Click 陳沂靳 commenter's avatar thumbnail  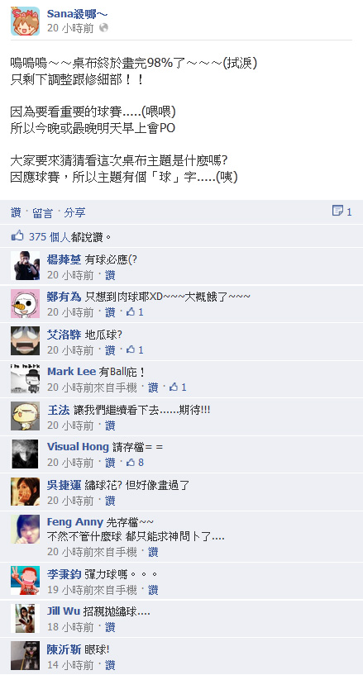(x=25, y=656)
